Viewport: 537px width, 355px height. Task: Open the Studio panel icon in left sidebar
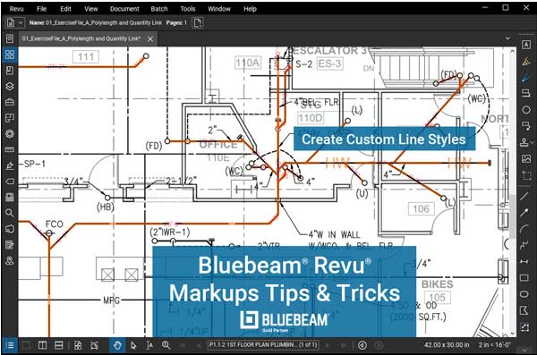click(10, 229)
